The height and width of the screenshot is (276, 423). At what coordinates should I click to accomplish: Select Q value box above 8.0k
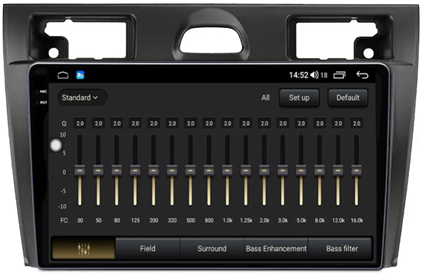click(x=320, y=124)
